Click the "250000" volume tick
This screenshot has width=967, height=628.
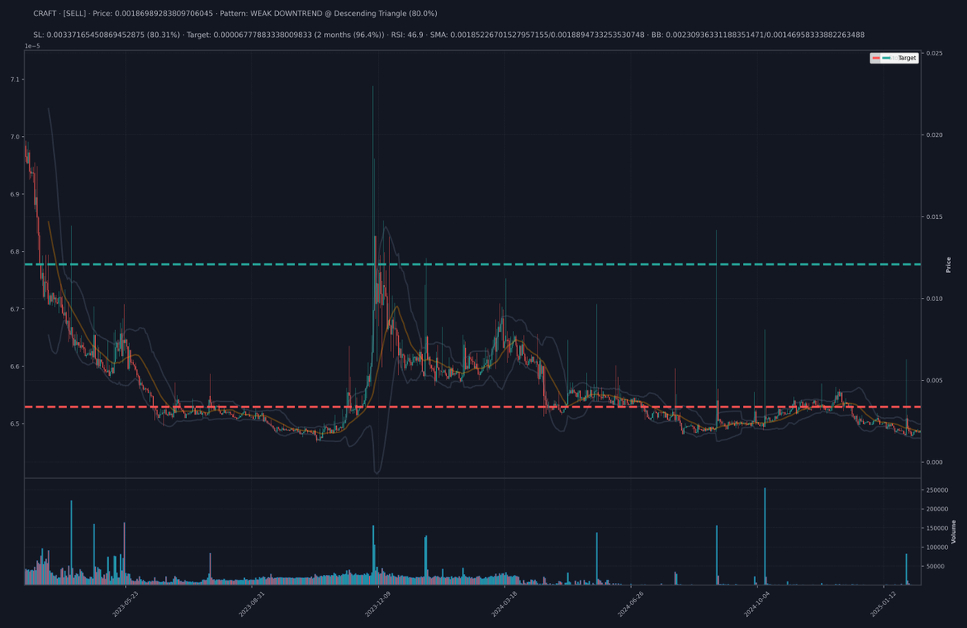(x=936, y=490)
